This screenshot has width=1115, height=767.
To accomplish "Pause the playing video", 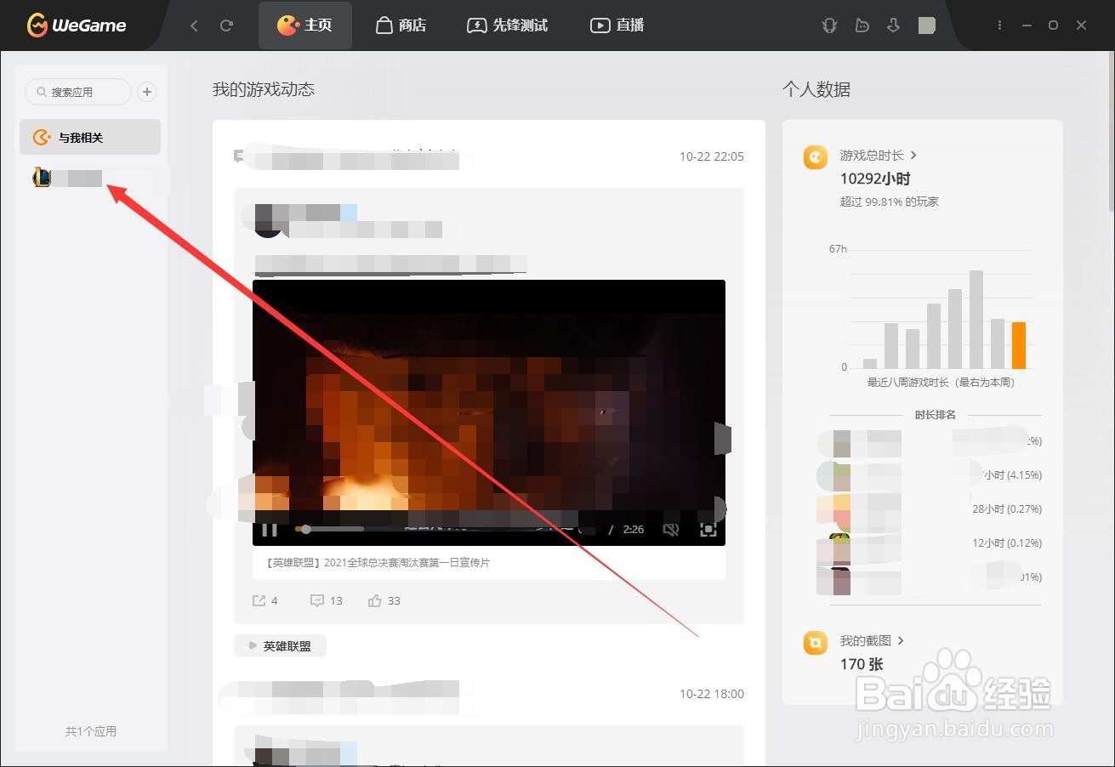I will coord(269,529).
